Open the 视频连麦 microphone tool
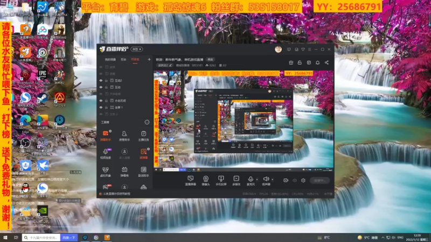This screenshot has width=431, height=242. point(105,154)
